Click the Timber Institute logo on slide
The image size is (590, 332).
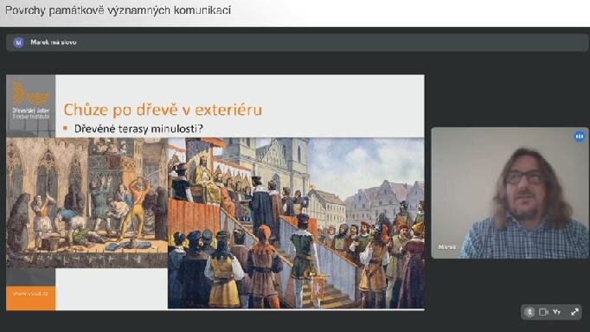(x=31, y=100)
